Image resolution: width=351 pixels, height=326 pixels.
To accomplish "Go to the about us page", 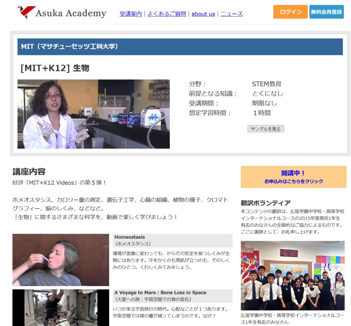I will [203, 14].
